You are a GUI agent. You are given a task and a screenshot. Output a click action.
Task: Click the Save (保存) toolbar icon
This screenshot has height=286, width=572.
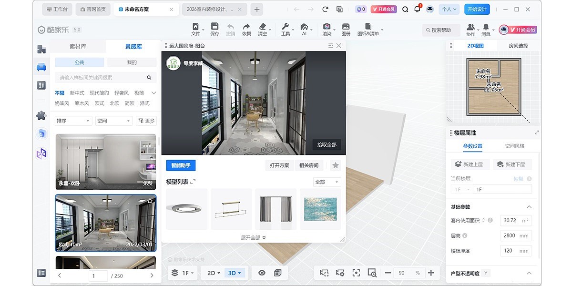tap(214, 29)
